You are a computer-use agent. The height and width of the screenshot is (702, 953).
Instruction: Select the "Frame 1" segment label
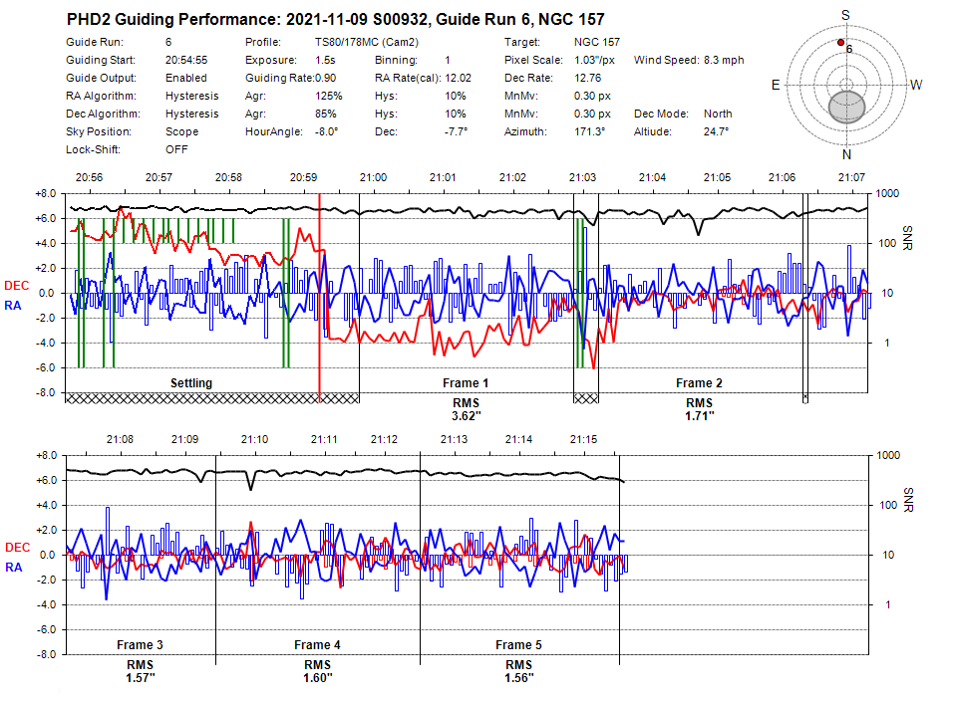(466, 383)
